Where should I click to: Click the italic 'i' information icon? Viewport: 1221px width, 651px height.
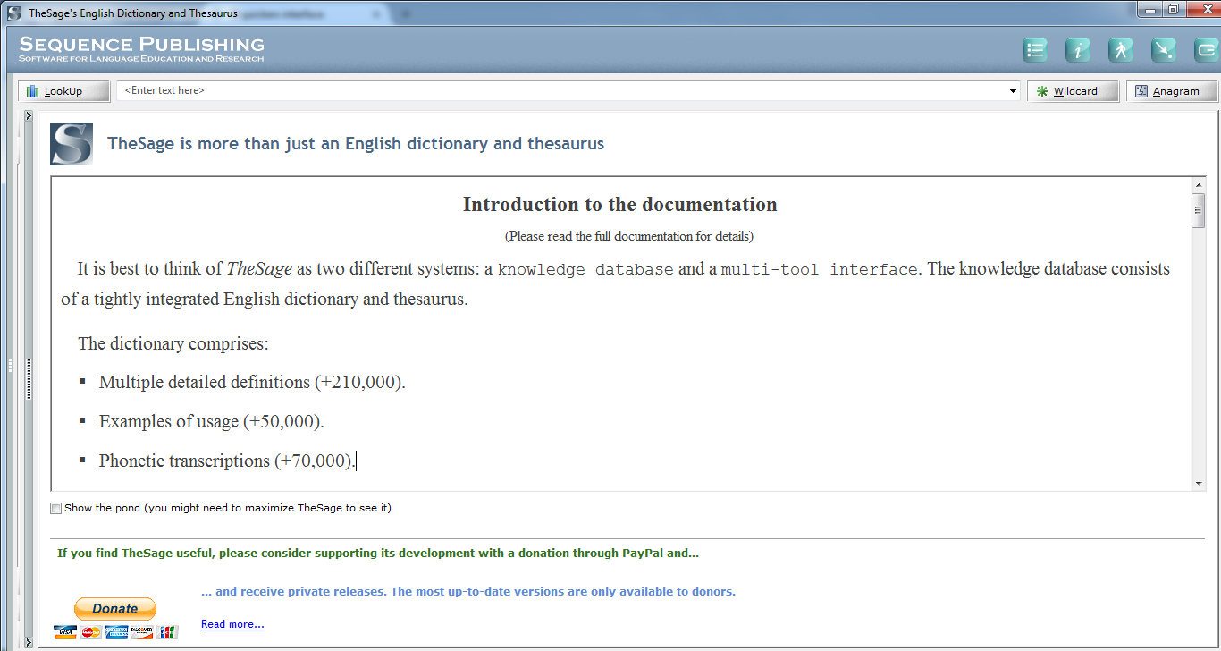pyautogui.click(x=1078, y=50)
